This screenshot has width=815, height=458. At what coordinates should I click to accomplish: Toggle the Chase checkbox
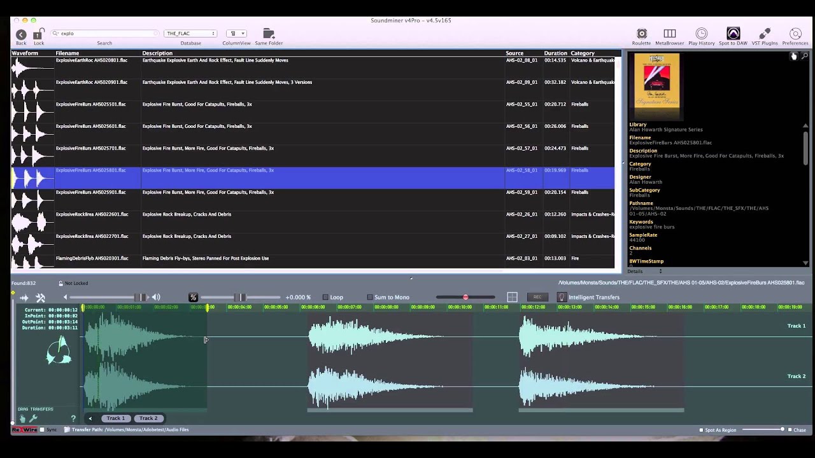(790, 430)
